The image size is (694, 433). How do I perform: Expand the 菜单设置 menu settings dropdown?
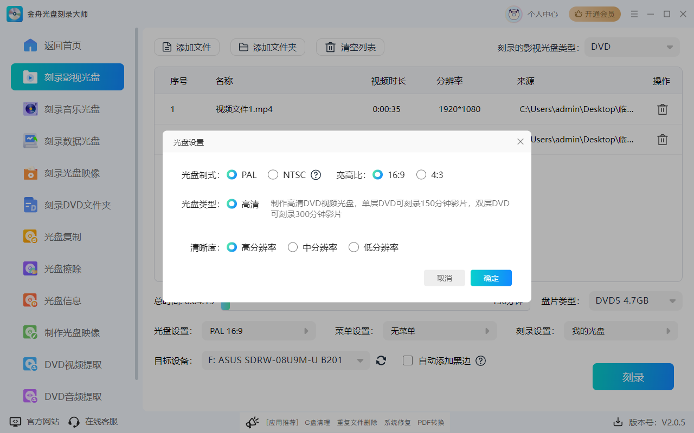[x=440, y=330]
